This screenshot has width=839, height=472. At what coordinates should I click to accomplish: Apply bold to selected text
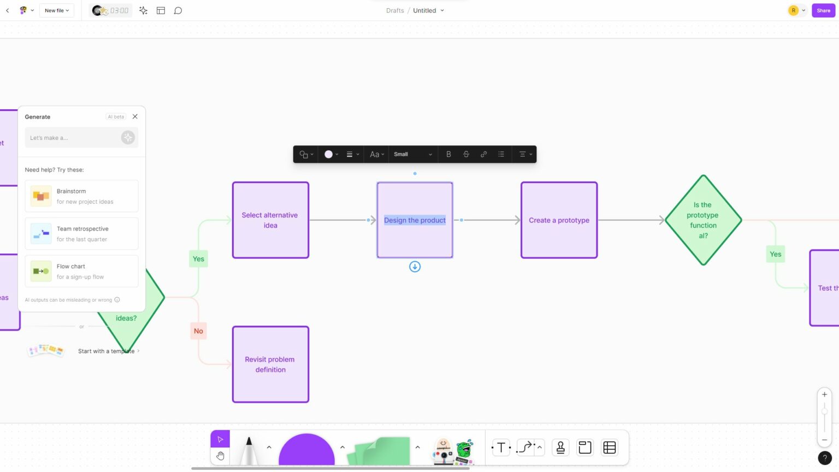pos(448,154)
